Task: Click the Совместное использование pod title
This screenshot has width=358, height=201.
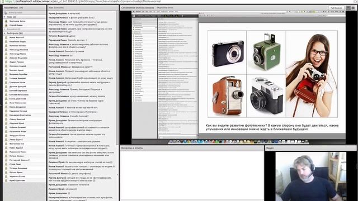Action: click(x=138, y=8)
